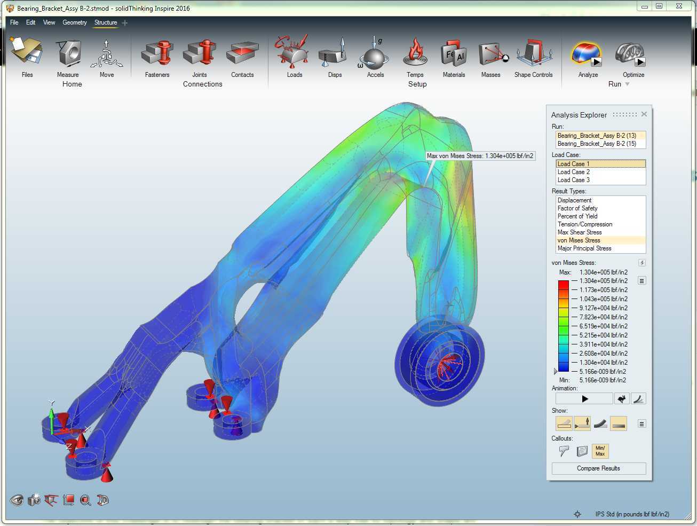Select the Tension/Compression result type
697x526 pixels.
click(x=600, y=224)
